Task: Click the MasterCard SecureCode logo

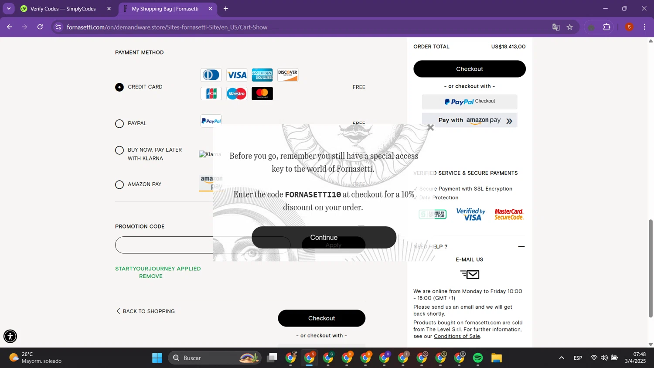Action: tap(509, 215)
